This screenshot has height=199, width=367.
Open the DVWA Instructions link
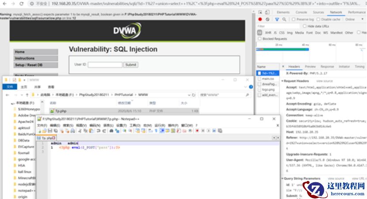(36, 58)
